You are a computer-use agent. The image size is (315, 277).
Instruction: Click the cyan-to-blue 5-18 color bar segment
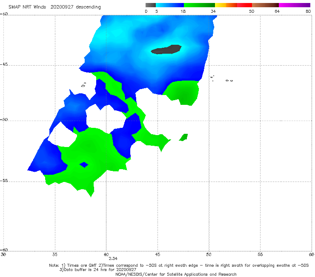pos(170,5)
